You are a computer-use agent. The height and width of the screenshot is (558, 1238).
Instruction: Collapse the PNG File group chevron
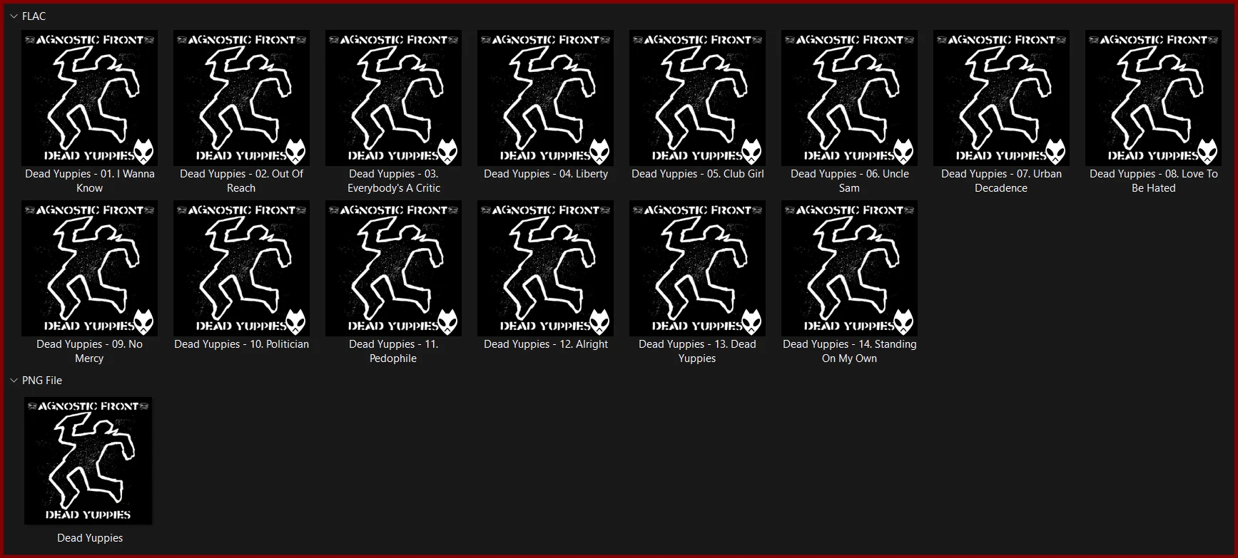click(x=14, y=381)
